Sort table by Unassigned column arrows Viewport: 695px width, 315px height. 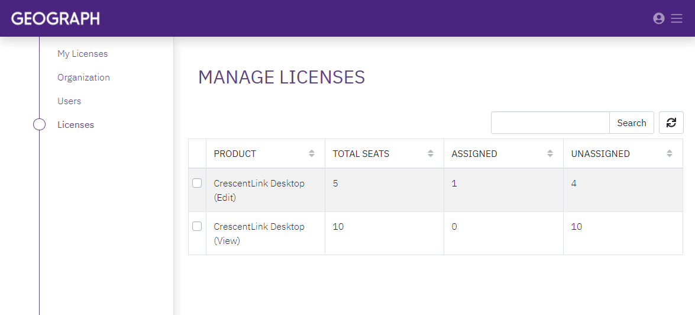point(670,153)
